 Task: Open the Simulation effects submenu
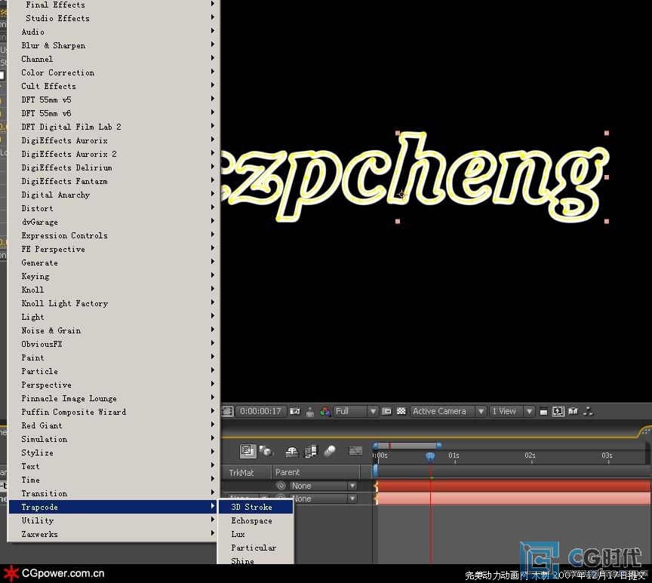coord(113,439)
